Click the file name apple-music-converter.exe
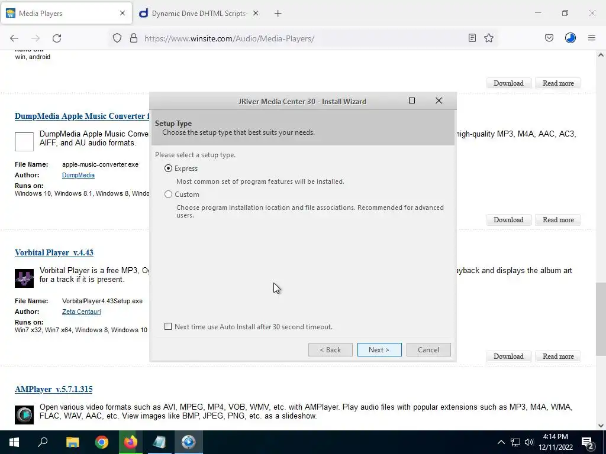Viewport: 606px width, 454px height. (x=100, y=164)
